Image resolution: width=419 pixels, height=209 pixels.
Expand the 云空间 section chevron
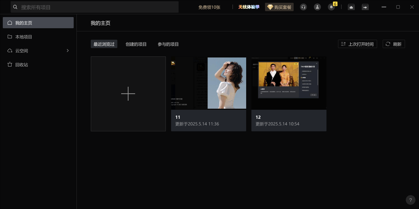pos(68,51)
